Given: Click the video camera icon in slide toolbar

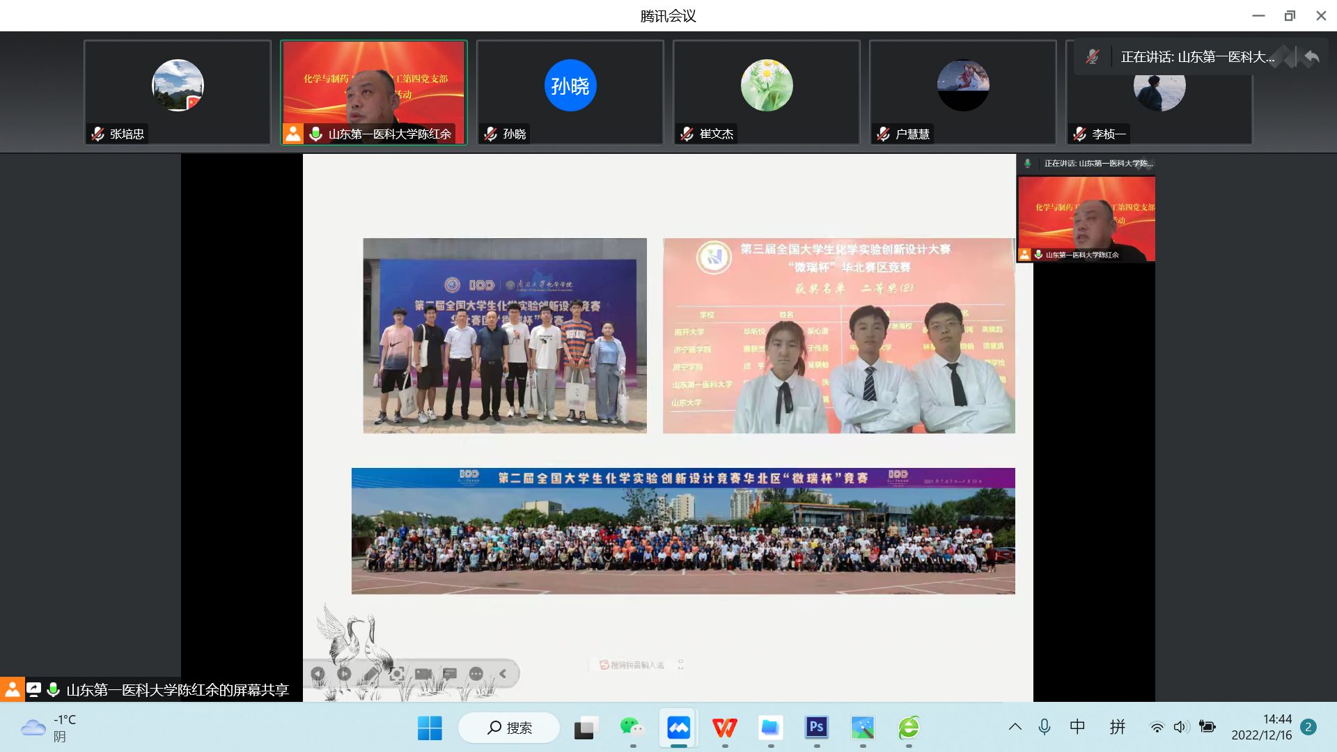Looking at the screenshot, I should (x=423, y=673).
